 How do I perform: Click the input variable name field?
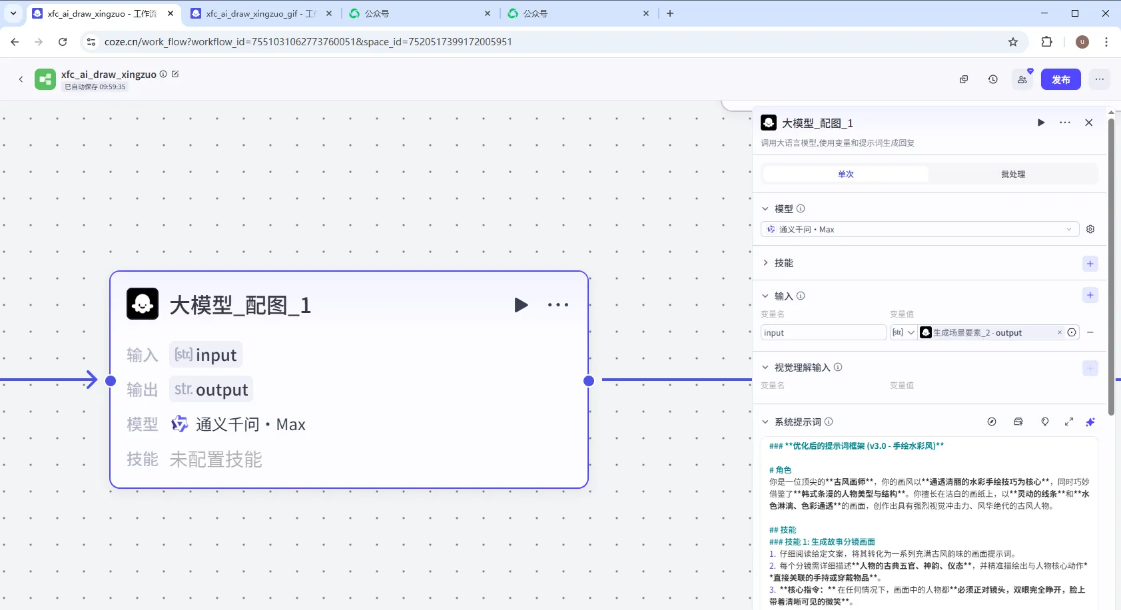pos(823,332)
